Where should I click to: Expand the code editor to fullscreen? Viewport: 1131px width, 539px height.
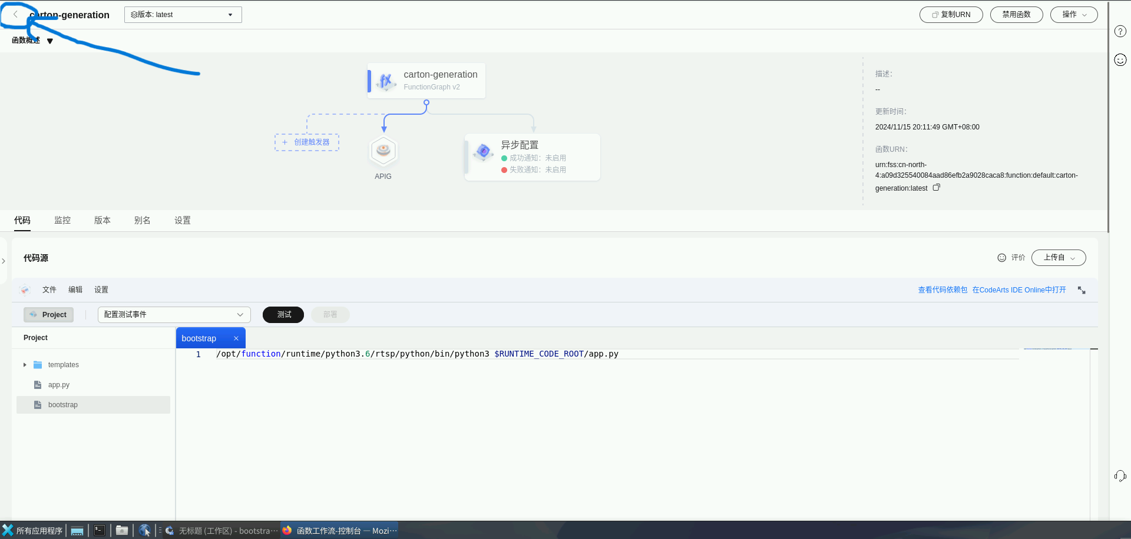coord(1082,290)
